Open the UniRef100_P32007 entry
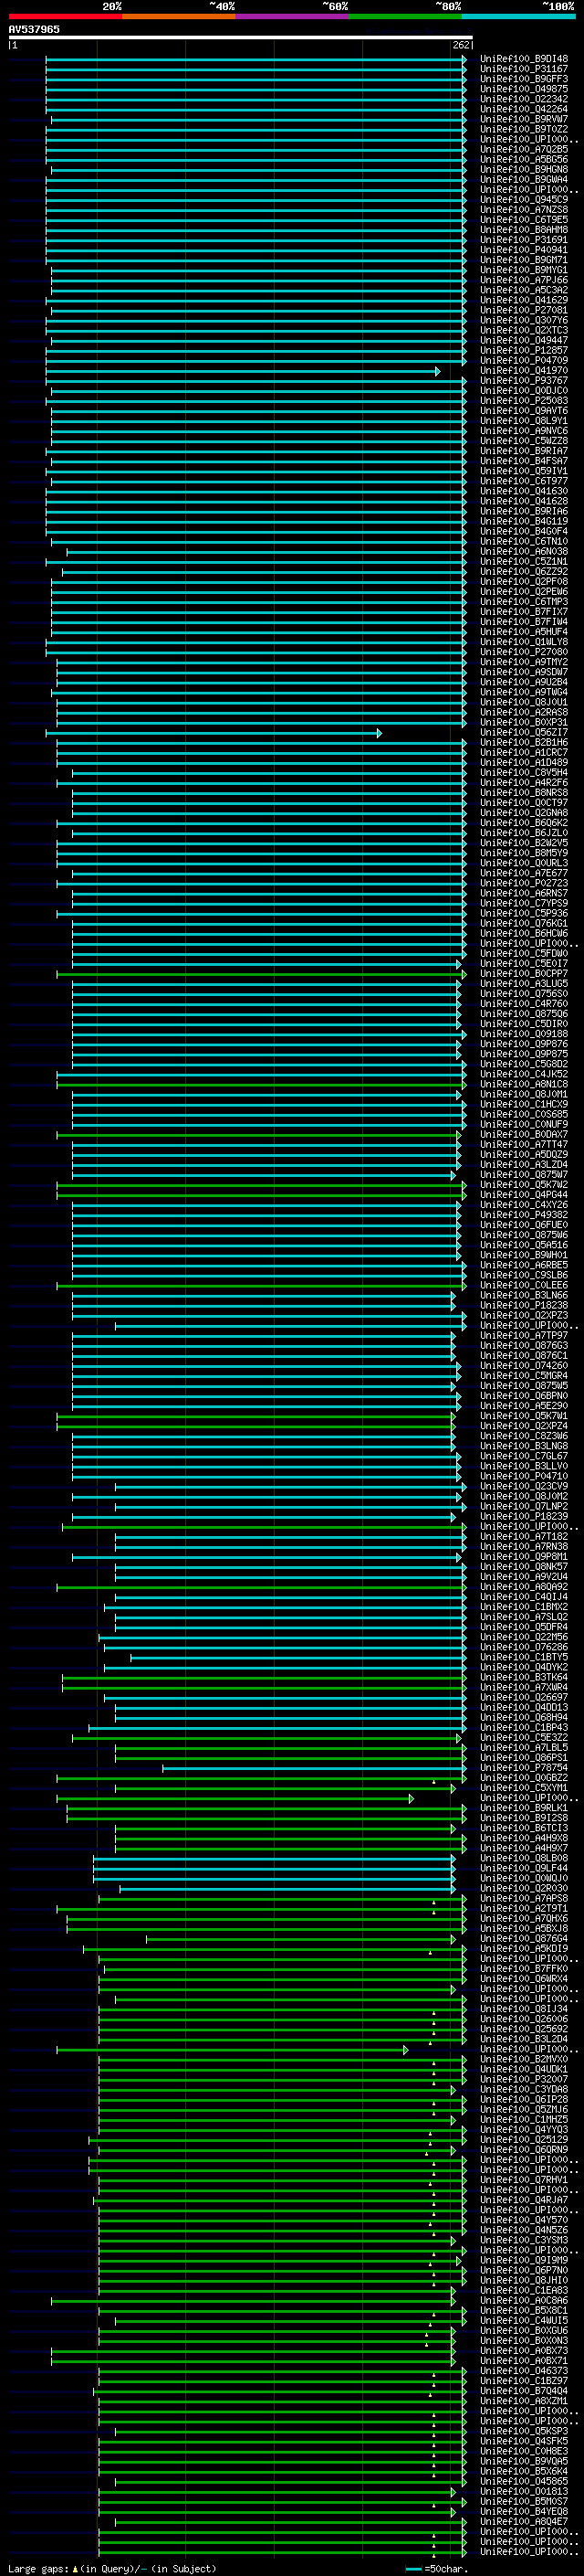Image resolution: width=584 pixels, height=2576 pixels. pos(524,2079)
